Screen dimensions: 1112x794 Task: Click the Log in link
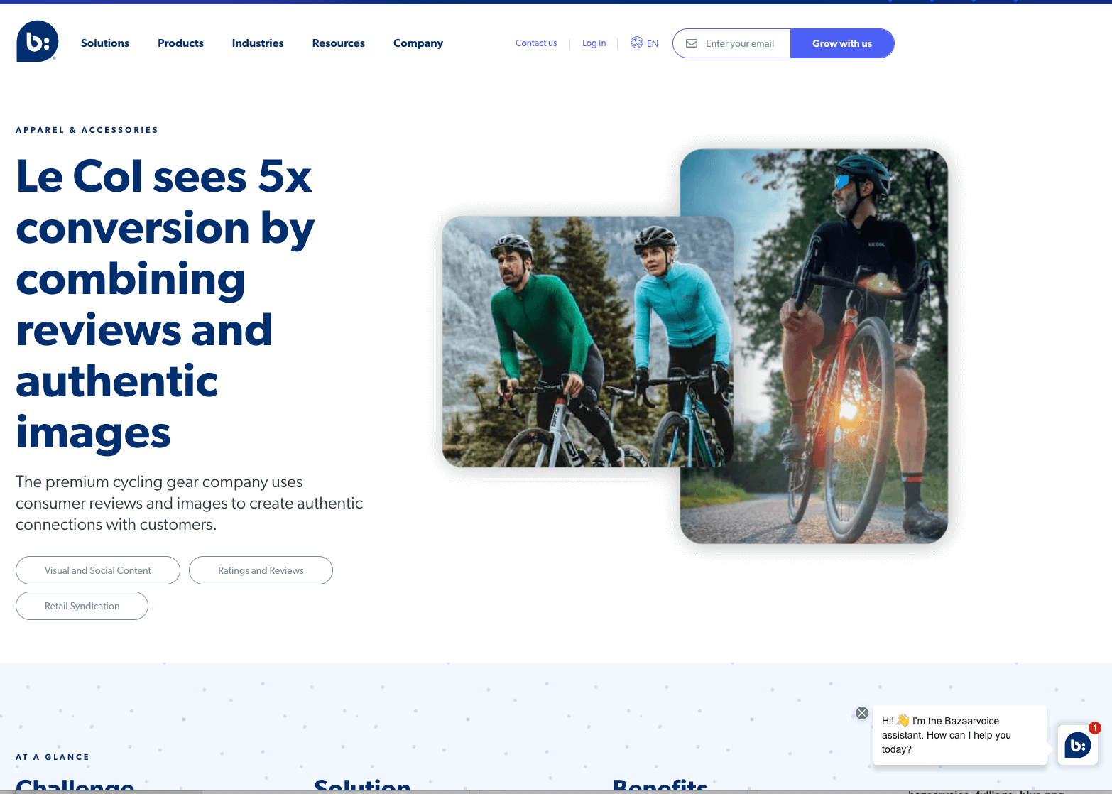tap(594, 43)
